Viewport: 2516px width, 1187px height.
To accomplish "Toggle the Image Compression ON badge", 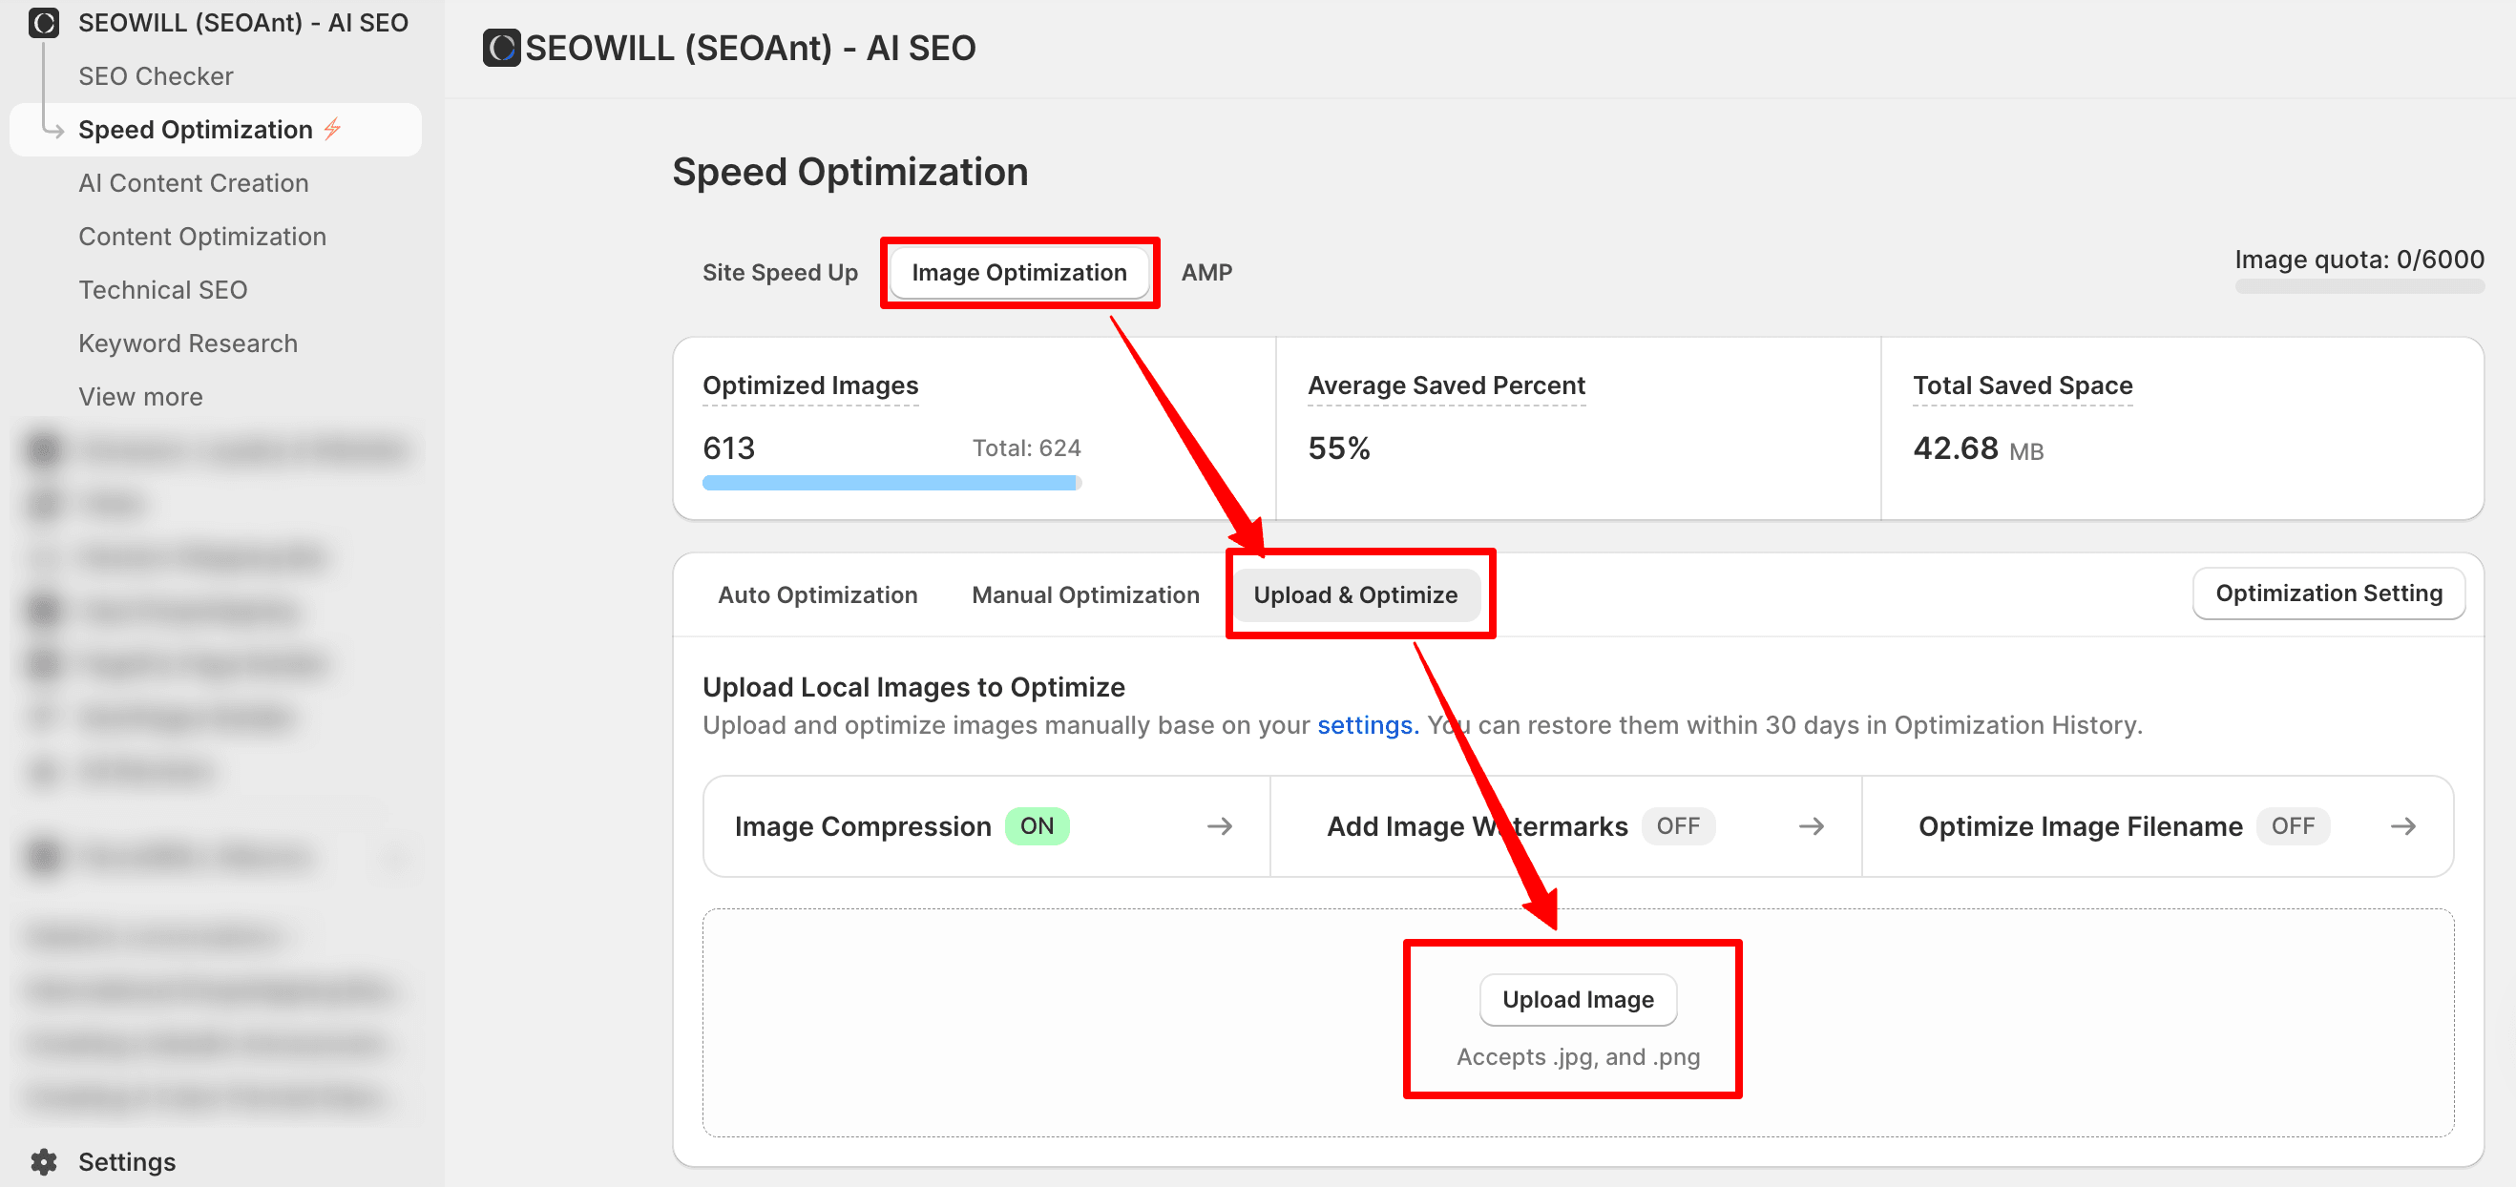I will pyautogui.click(x=1037, y=827).
